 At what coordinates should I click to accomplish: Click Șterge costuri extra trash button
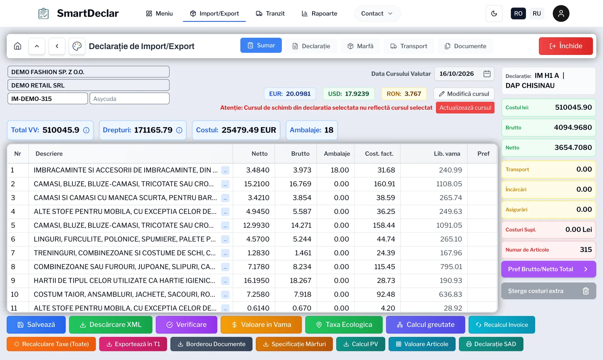click(549, 291)
